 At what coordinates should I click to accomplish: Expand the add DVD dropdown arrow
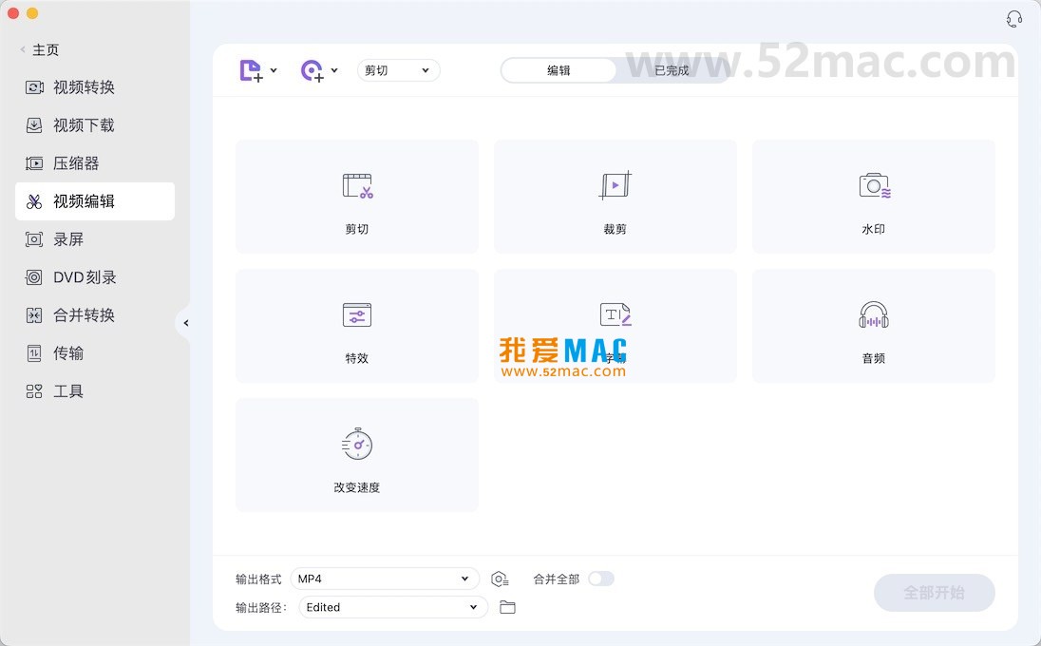tap(334, 70)
